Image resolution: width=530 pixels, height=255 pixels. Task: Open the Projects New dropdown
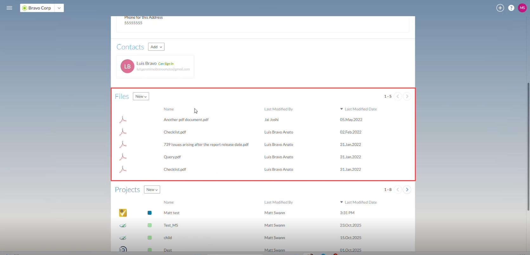pos(152,190)
